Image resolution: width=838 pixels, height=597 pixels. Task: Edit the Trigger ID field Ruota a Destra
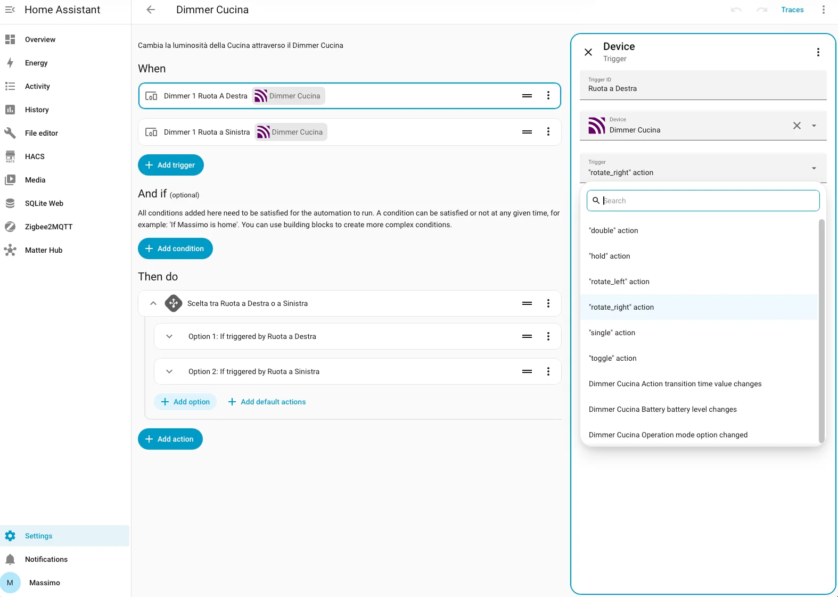[703, 85]
